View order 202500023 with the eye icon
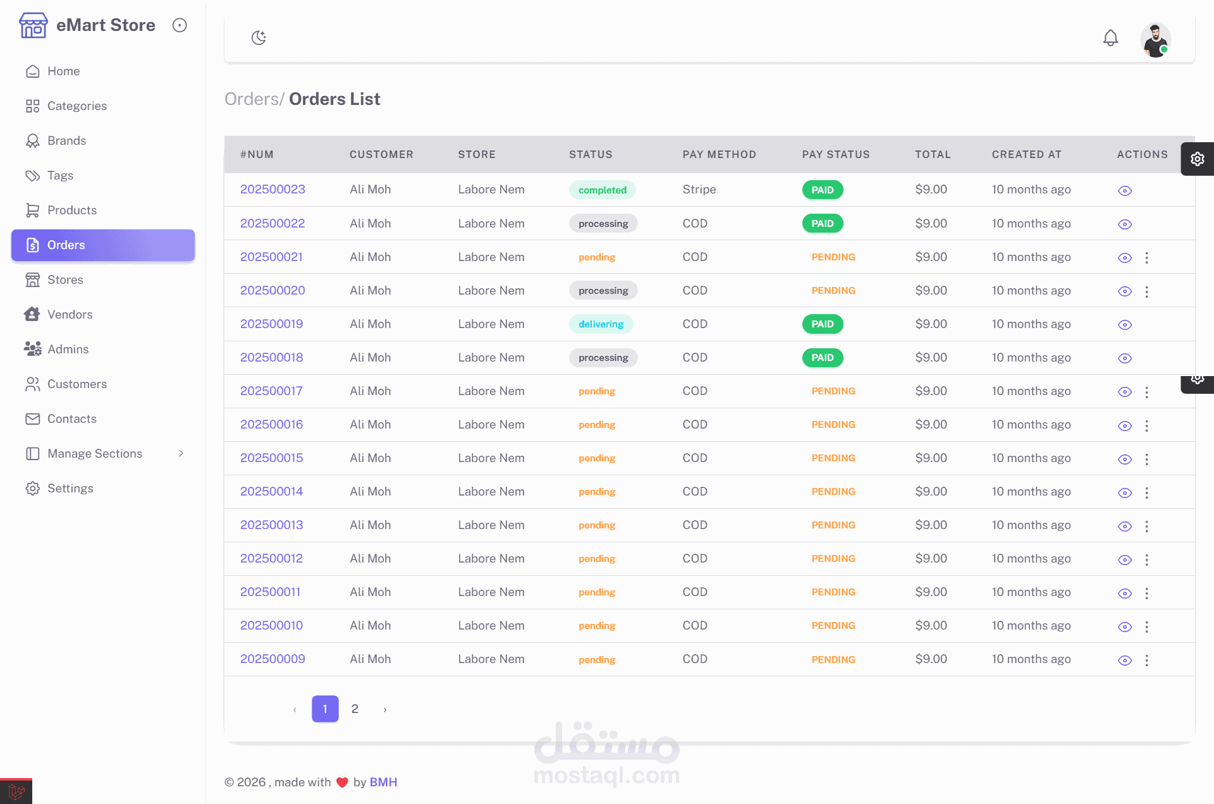This screenshot has width=1214, height=804. click(1124, 190)
